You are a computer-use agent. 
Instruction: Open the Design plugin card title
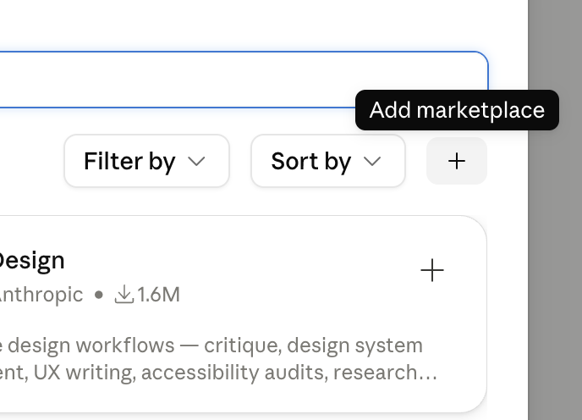coord(32,261)
